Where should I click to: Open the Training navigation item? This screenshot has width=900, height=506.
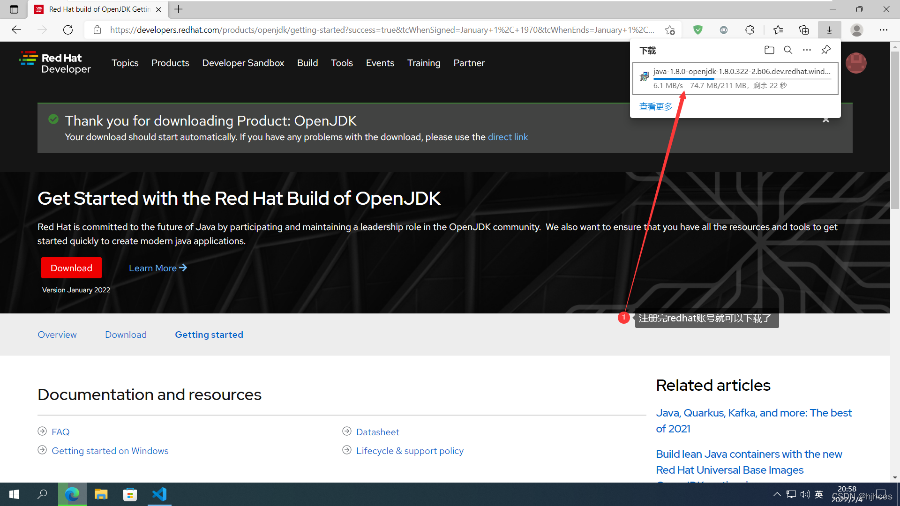(424, 63)
